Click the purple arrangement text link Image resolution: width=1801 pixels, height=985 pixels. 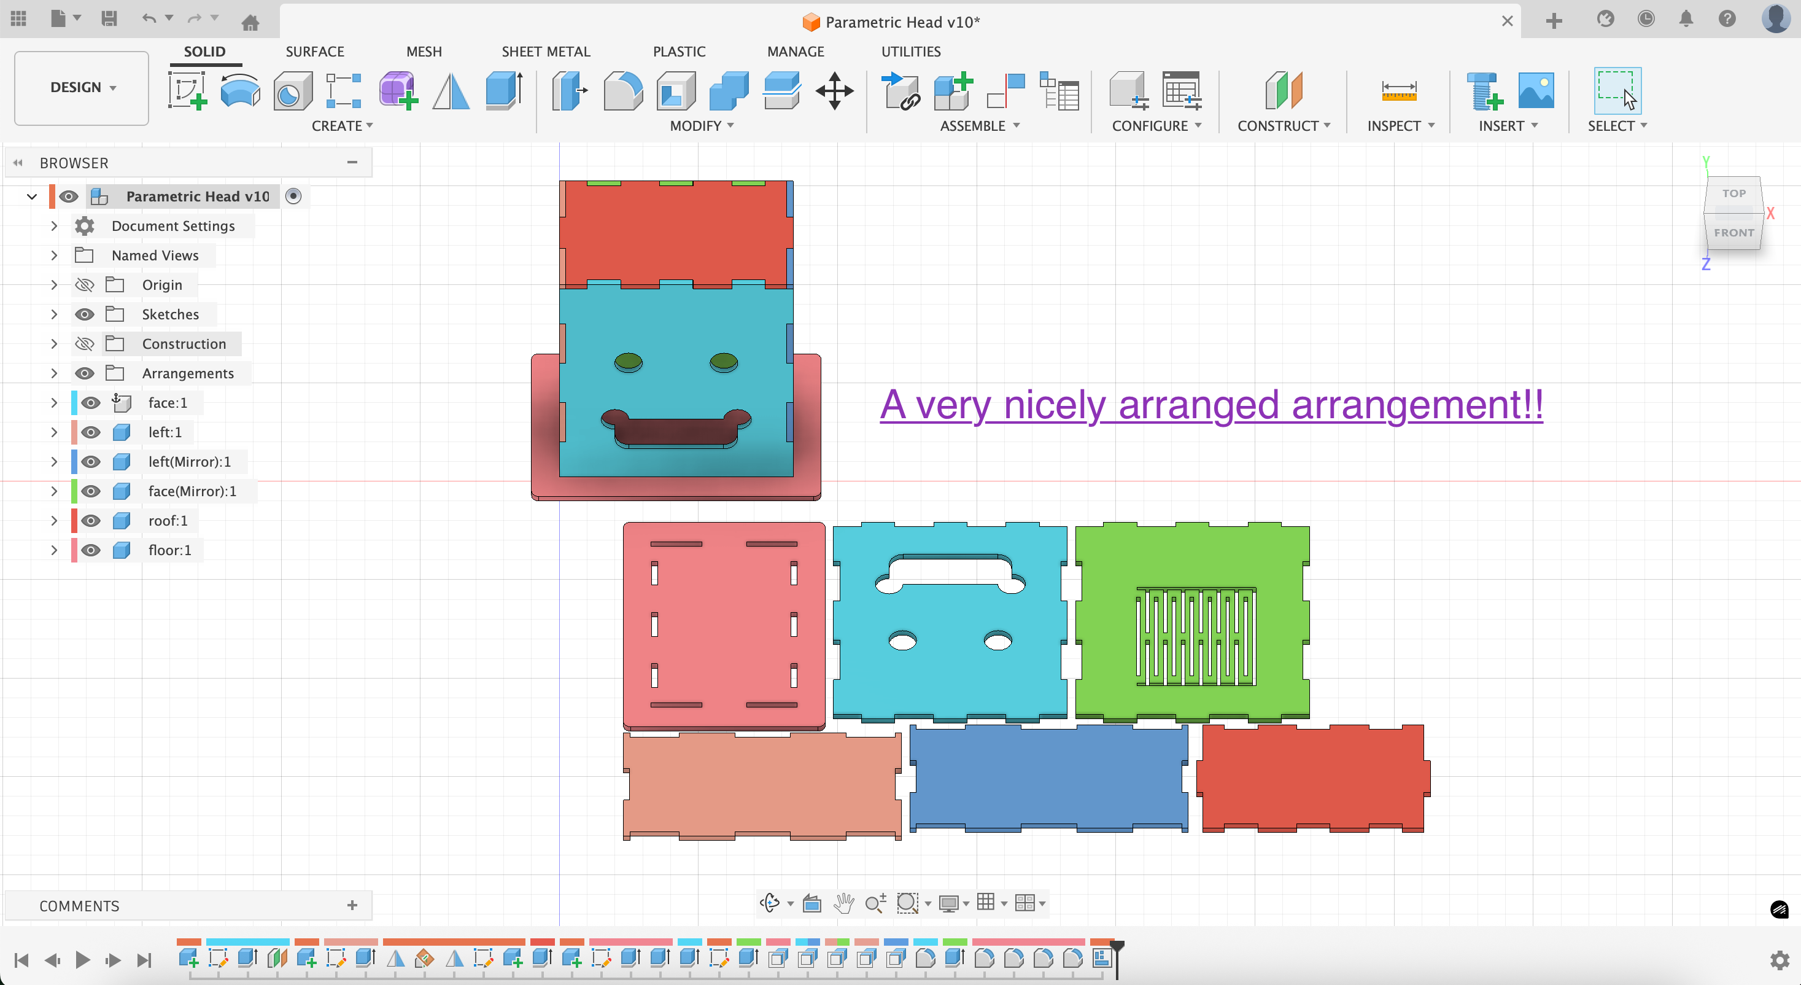pos(1210,404)
